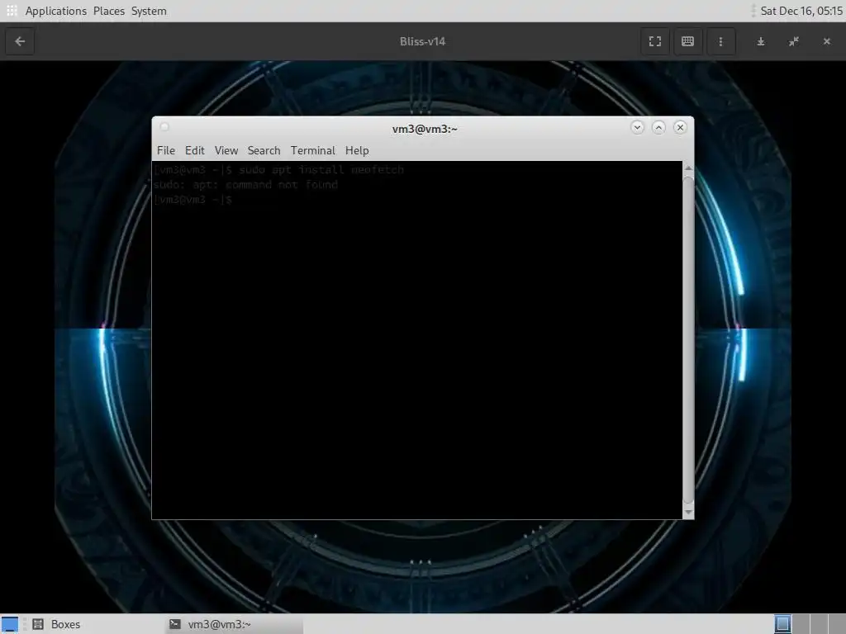
Task: Click the applications grid icon in top panel
Action: click(12, 11)
